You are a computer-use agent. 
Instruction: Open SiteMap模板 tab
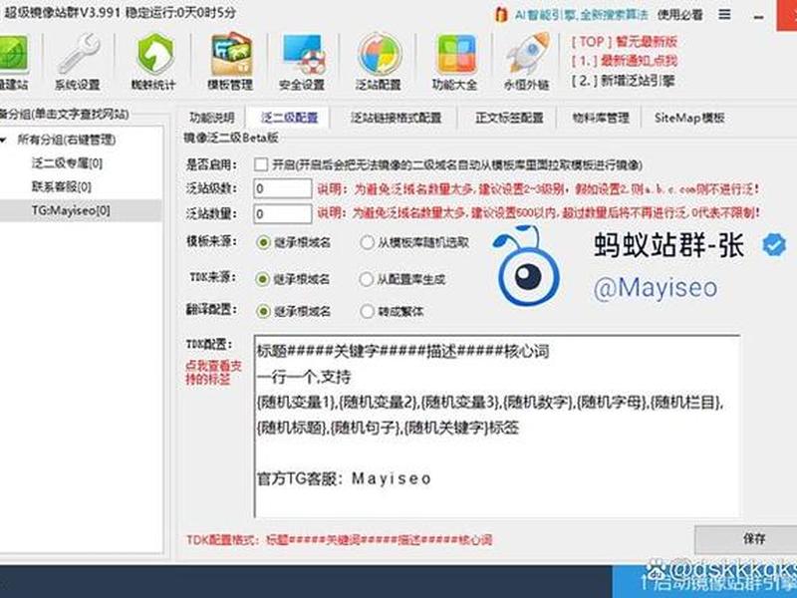tap(689, 118)
